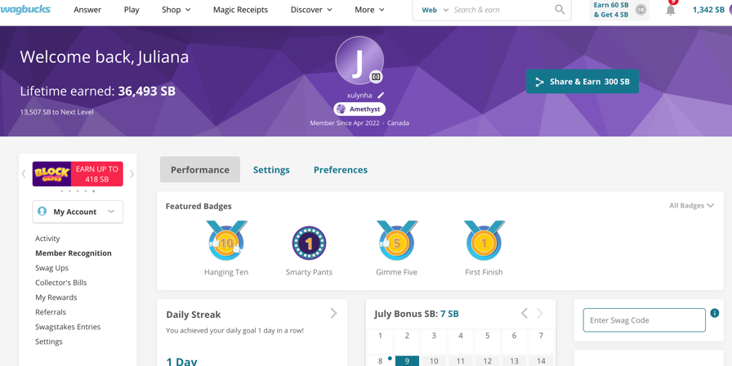This screenshot has width=732, height=366.
Task: Open Settings link in sidebar
Action: [x=48, y=341]
